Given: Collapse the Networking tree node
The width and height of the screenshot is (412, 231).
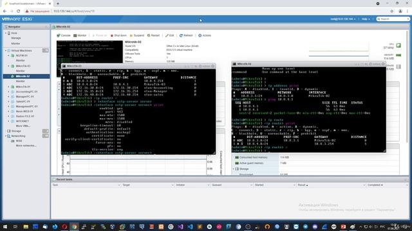Looking at the screenshot, I should point(6,136).
